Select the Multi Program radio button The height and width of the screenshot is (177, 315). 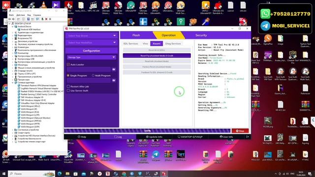click(x=93, y=75)
